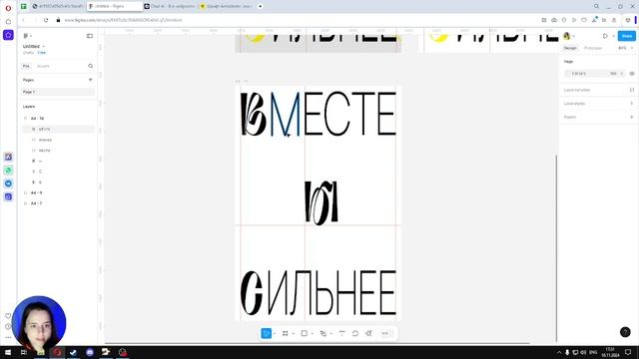Image resolution: width=639 pixels, height=359 pixels.
Task: Select the Rectangle shape tool
Action: [x=304, y=333]
